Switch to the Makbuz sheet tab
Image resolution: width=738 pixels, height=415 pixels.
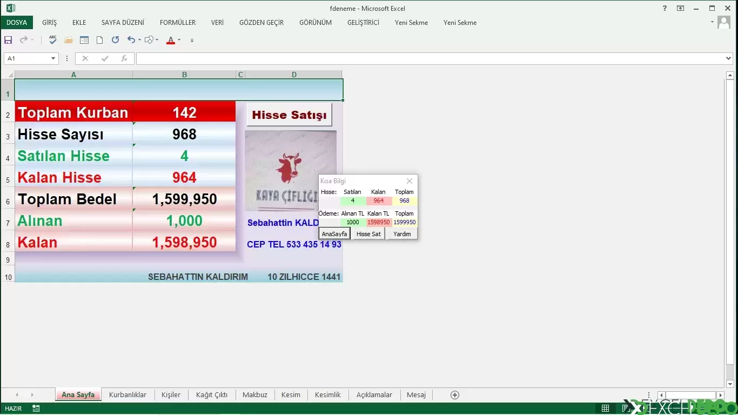click(255, 394)
